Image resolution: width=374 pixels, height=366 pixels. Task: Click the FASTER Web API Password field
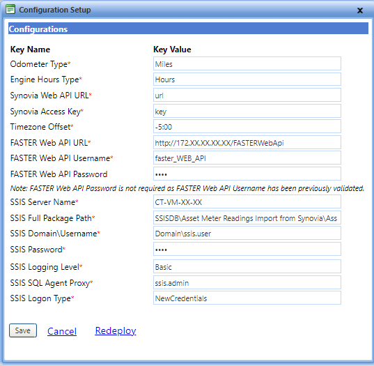tap(247, 174)
